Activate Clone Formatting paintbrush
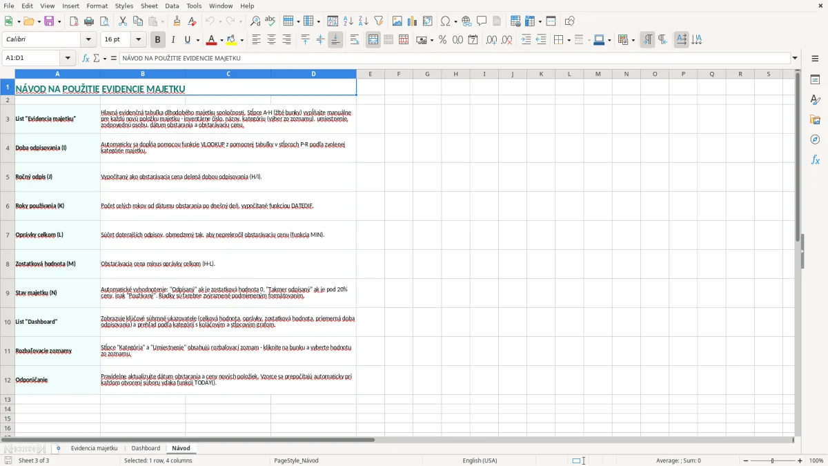 point(177,21)
